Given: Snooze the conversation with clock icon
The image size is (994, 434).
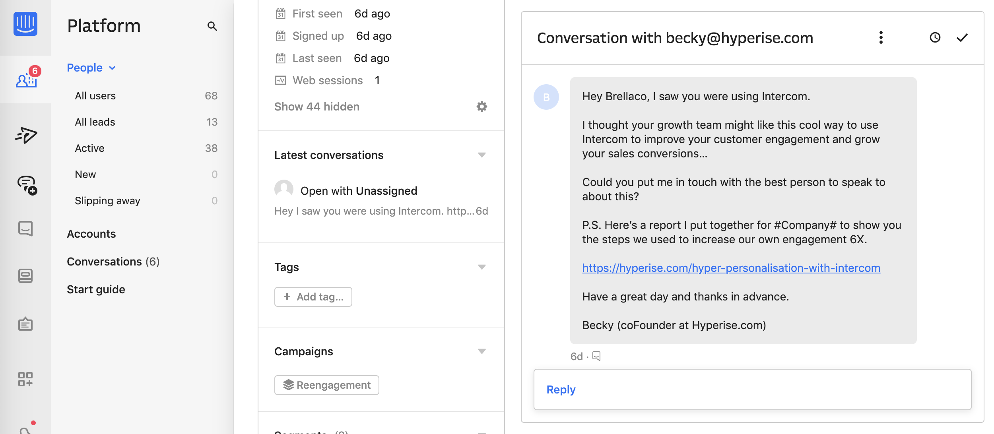Looking at the screenshot, I should coord(935,38).
